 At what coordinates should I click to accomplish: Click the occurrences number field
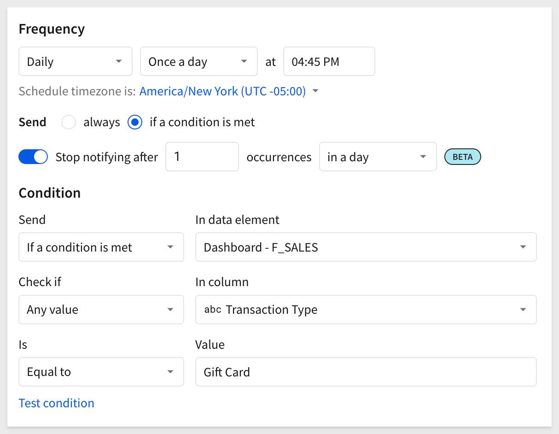202,157
